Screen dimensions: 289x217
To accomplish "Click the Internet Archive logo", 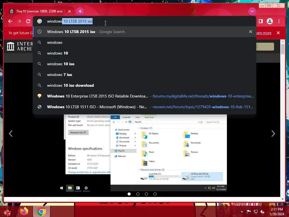I will [20, 46].
